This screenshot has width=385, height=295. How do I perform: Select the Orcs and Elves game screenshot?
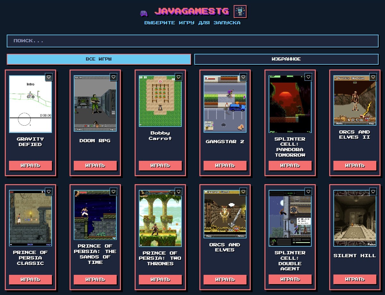tap(225, 214)
